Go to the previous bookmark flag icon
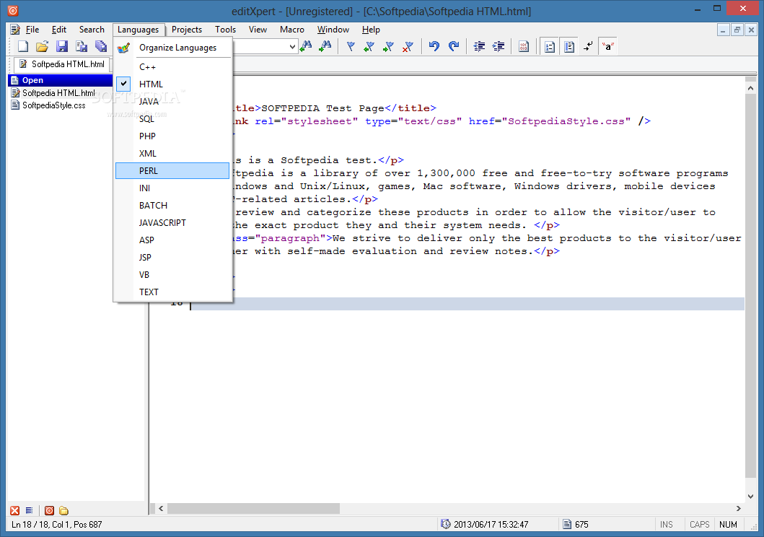 click(369, 46)
